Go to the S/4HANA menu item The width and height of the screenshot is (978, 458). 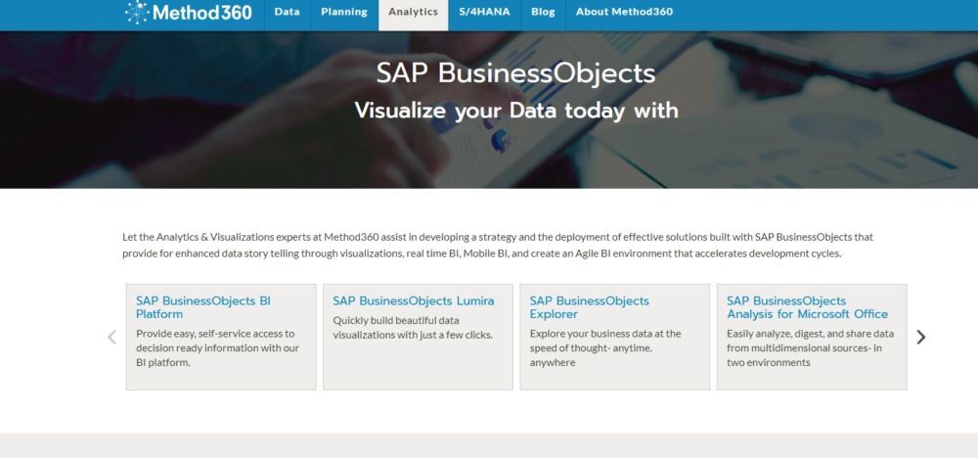(x=484, y=12)
